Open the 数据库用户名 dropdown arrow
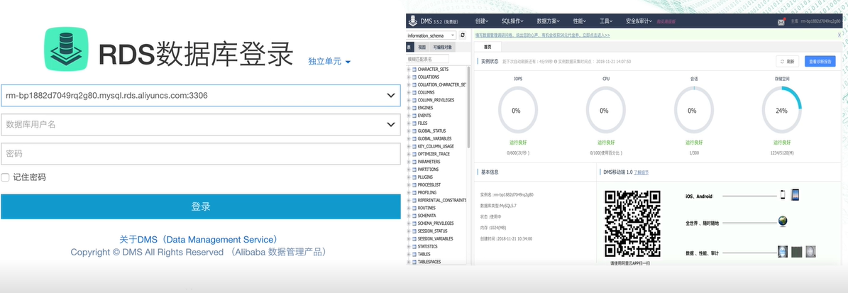This screenshot has height=293, width=848. (391, 124)
